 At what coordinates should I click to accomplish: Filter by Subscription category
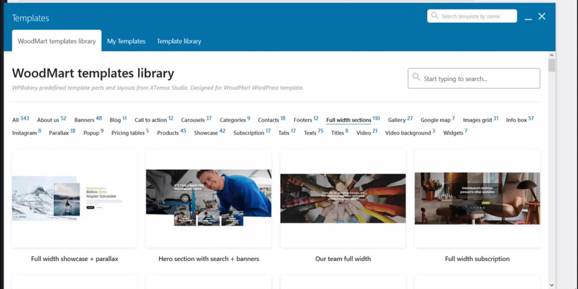coord(252,132)
